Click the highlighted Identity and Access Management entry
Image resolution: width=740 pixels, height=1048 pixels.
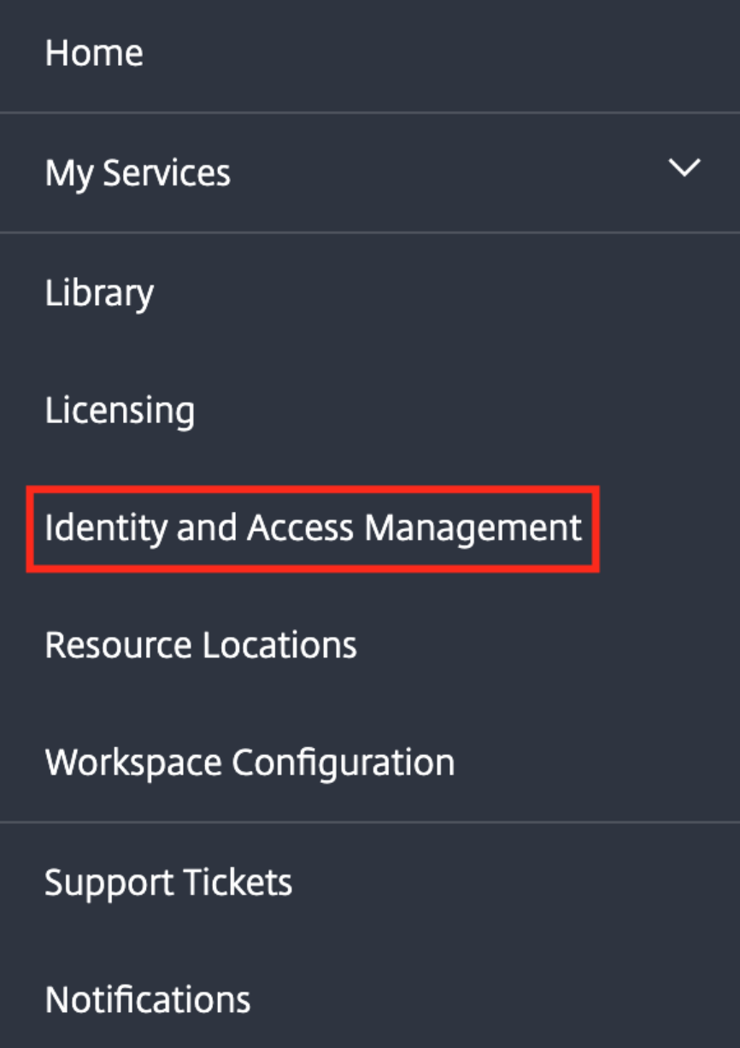coord(313,528)
